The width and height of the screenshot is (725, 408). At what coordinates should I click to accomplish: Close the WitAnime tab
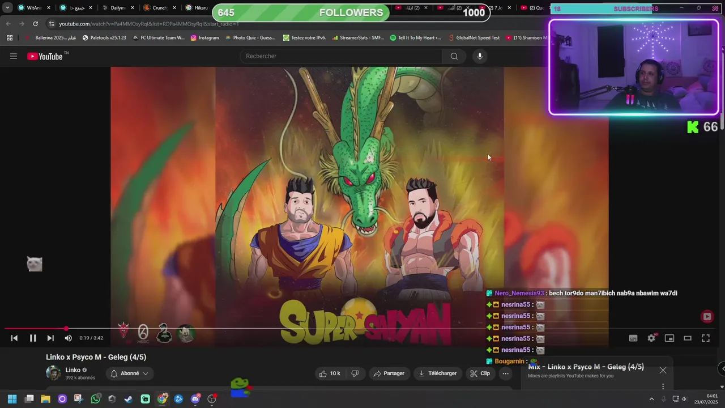(x=49, y=8)
